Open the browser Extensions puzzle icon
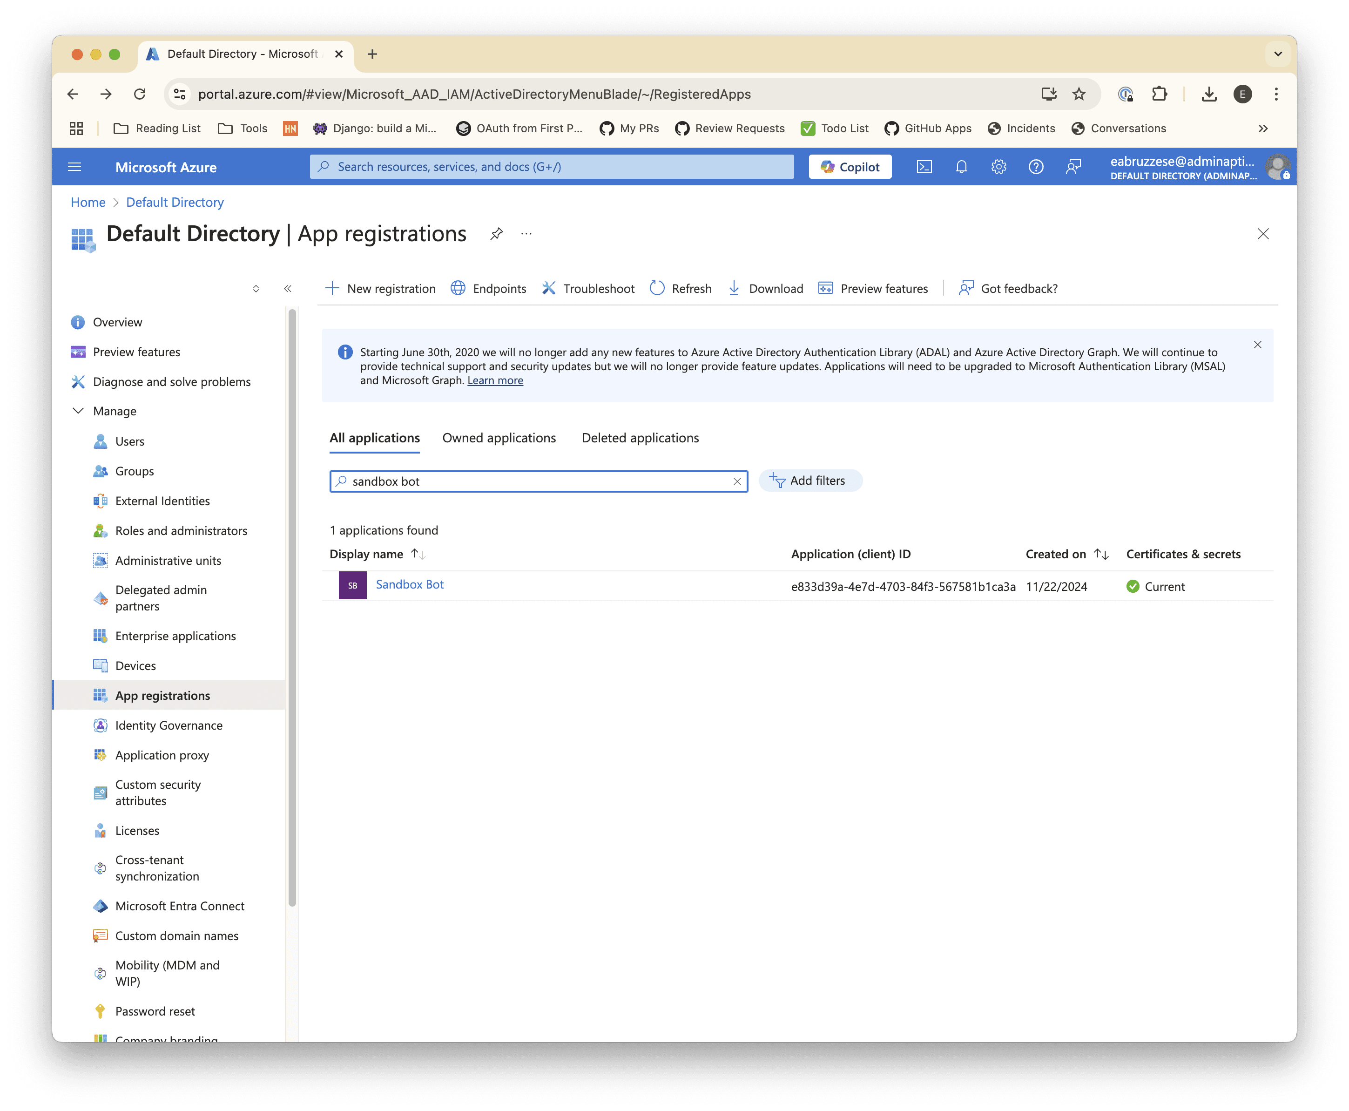The height and width of the screenshot is (1111, 1349). tap(1159, 94)
